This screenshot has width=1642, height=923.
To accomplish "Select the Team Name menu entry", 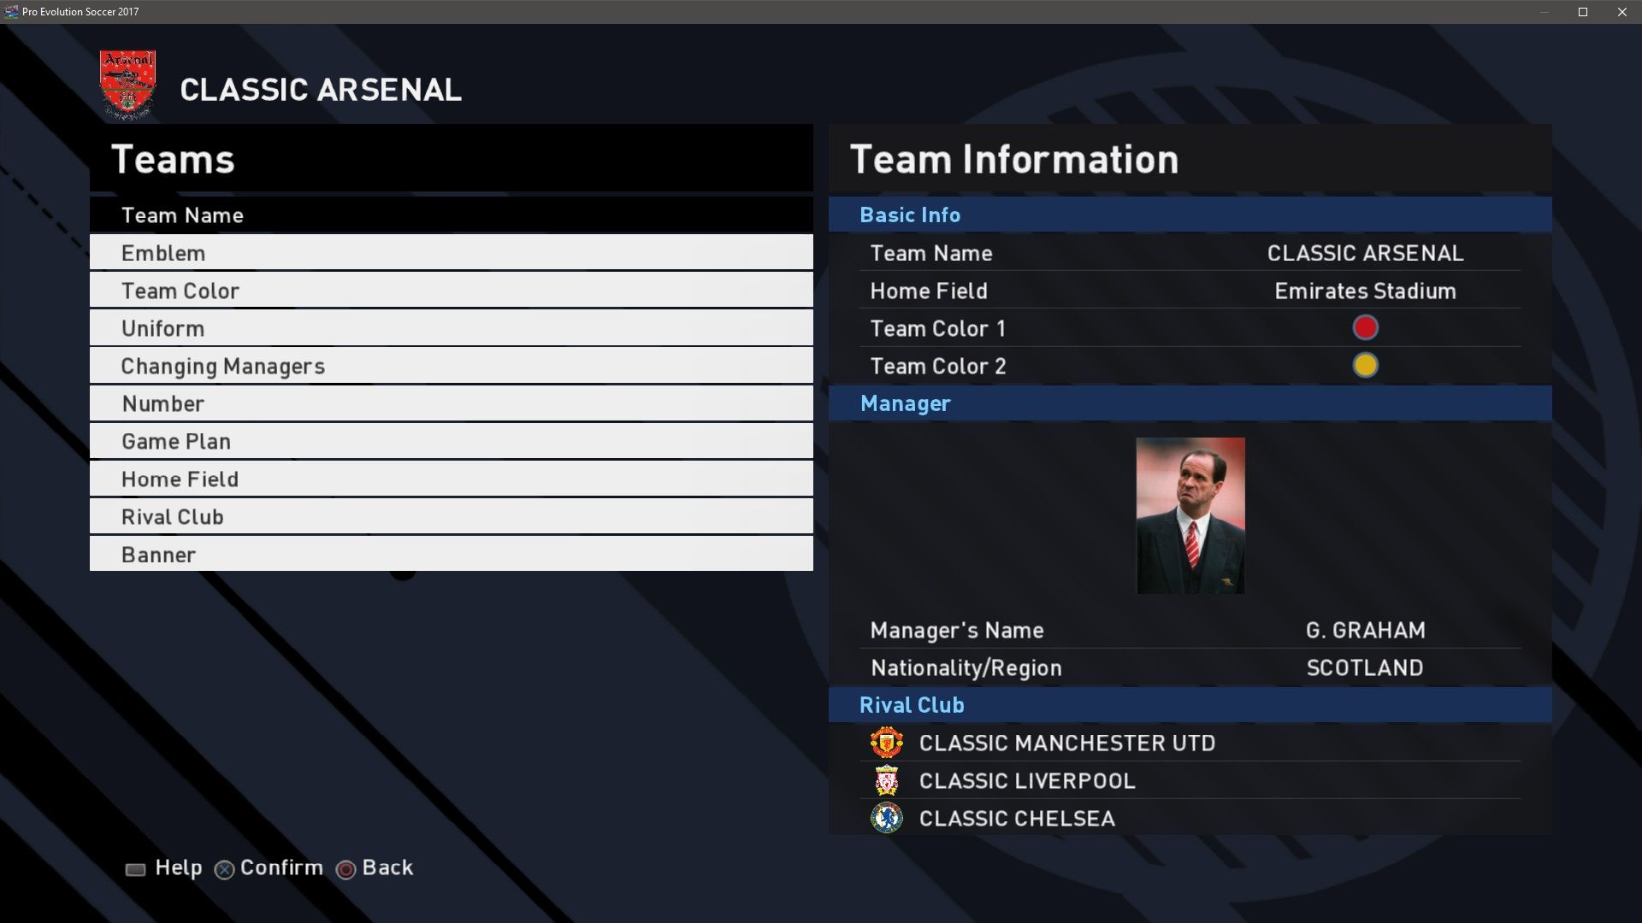I will click(451, 215).
